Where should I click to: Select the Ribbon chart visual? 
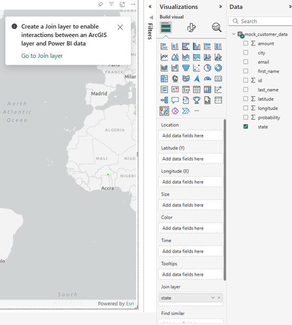(x=164, y=68)
